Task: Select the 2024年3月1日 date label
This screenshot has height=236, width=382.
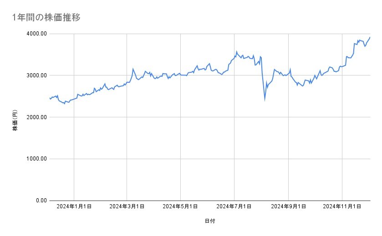Action: pyautogui.click(x=127, y=207)
